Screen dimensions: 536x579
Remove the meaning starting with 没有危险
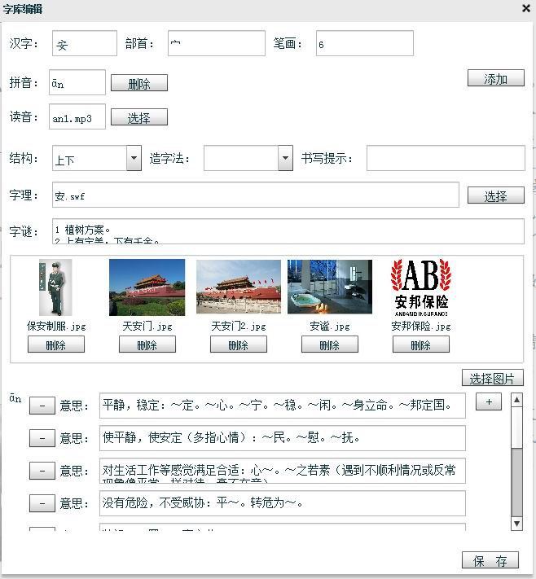coord(42,503)
